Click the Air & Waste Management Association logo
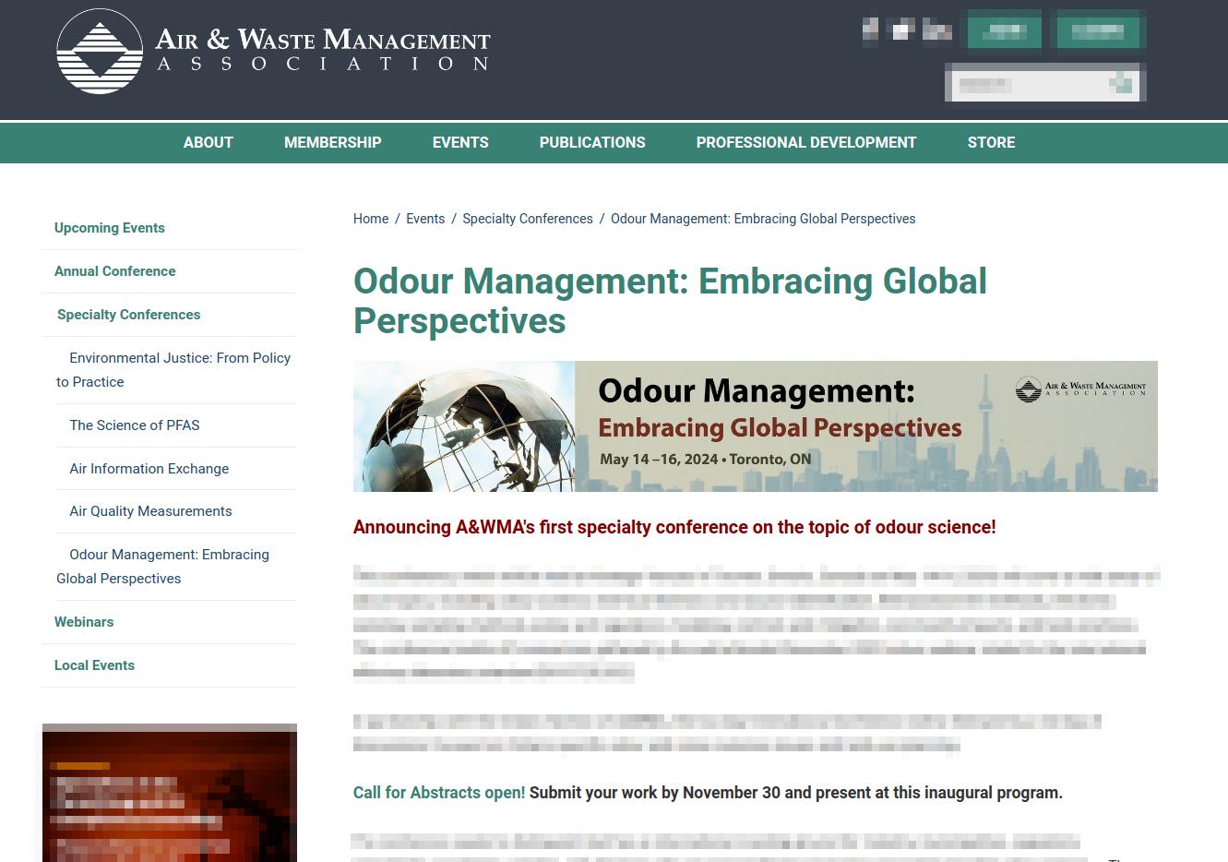This screenshot has height=862, width=1228. [x=273, y=51]
